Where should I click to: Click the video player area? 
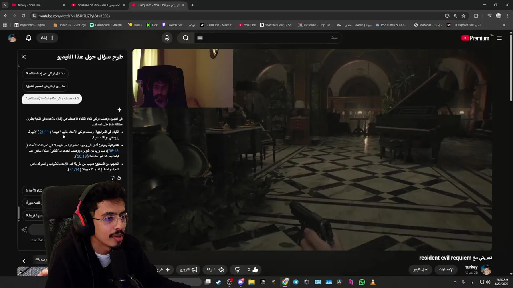point(312,150)
